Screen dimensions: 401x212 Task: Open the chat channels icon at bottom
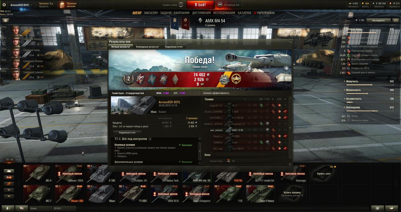[x=22, y=208]
